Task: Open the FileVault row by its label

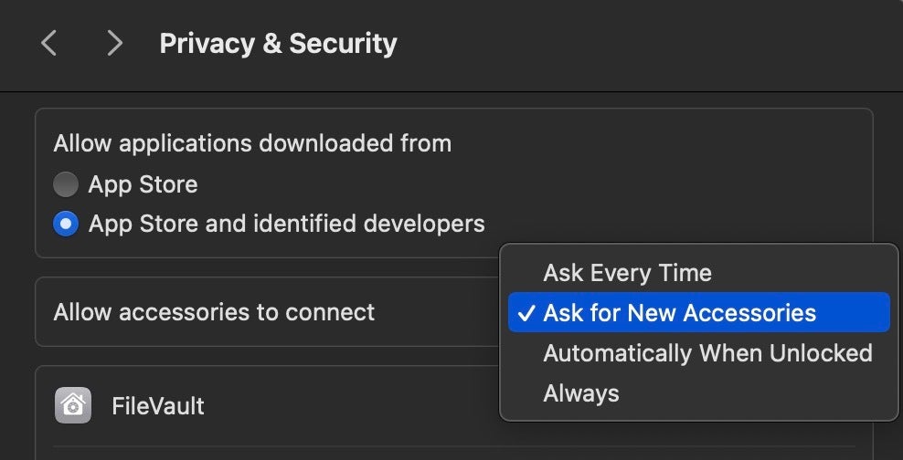Action: (158, 405)
